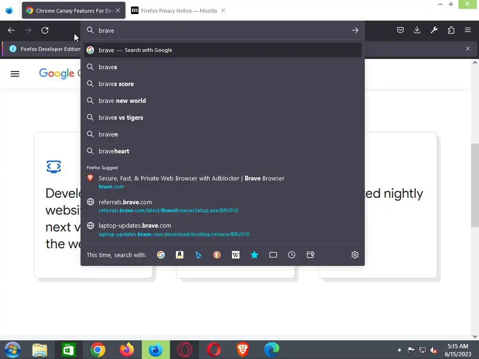Click scroll down arrow of page scrollbar
This screenshot has width=479, height=359.
(475, 337)
